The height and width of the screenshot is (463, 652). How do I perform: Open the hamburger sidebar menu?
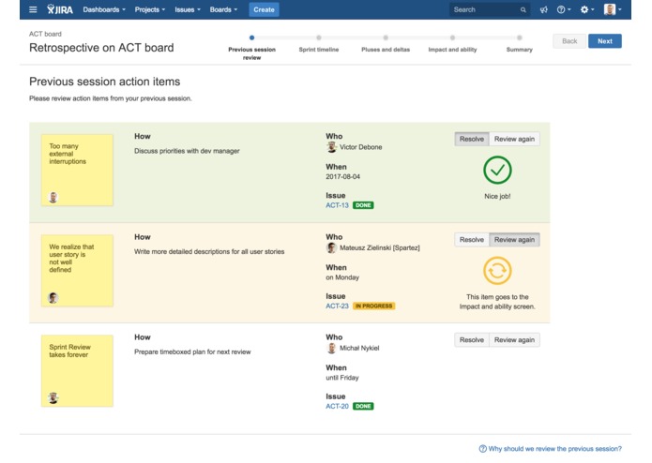33,9
